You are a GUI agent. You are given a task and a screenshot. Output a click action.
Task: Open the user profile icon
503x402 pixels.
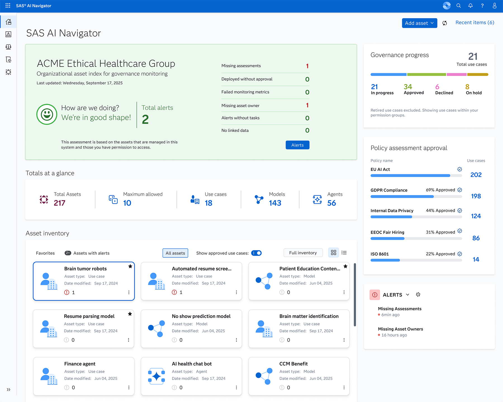494,6
